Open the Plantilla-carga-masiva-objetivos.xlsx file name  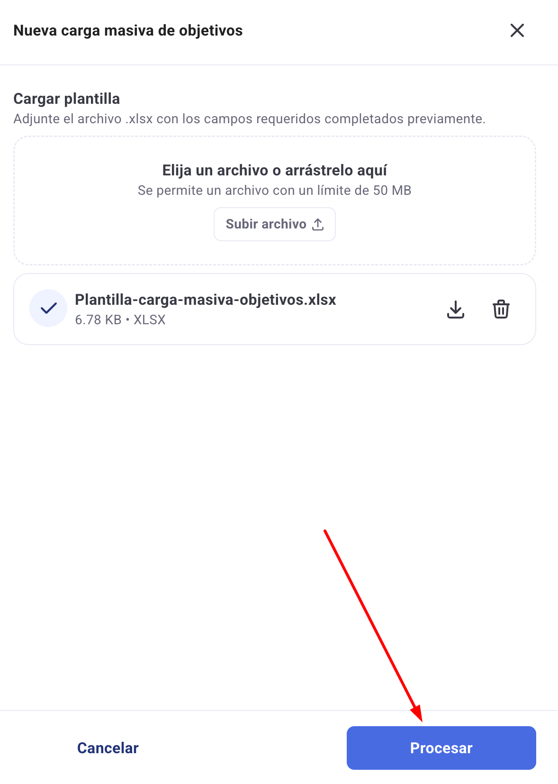(206, 300)
